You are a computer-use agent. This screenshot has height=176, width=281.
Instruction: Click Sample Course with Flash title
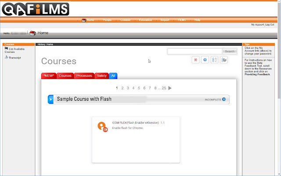pyautogui.click(x=84, y=99)
